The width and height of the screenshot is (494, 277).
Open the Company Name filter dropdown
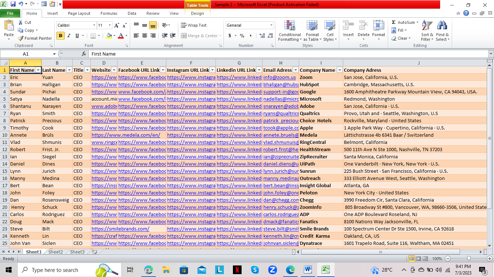(x=340, y=70)
